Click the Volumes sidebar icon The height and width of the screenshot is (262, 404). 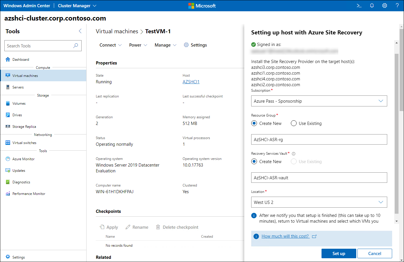click(8, 103)
